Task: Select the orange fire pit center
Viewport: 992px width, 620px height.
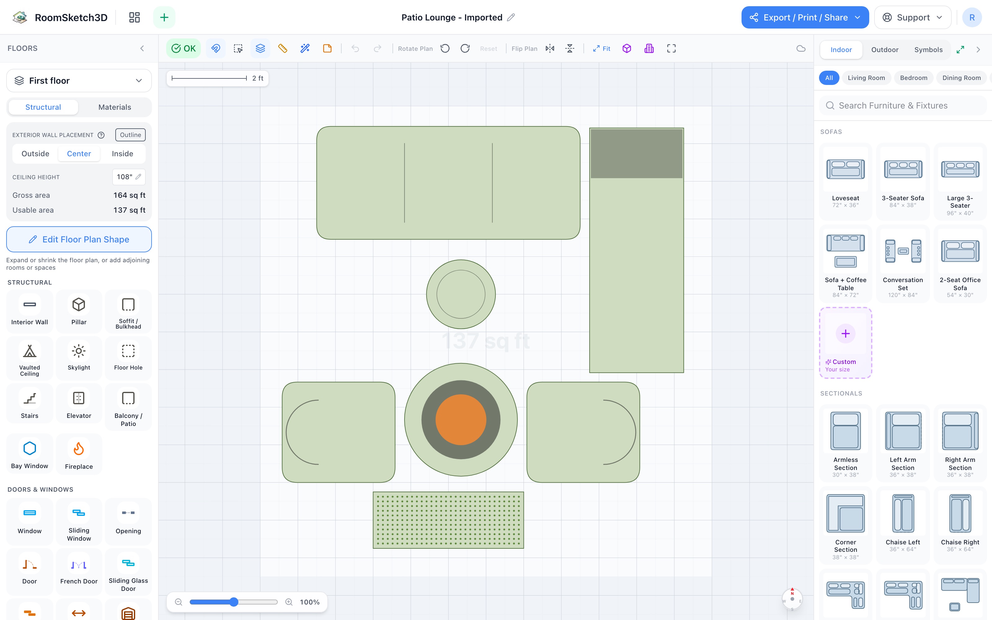Action: tap(461, 419)
